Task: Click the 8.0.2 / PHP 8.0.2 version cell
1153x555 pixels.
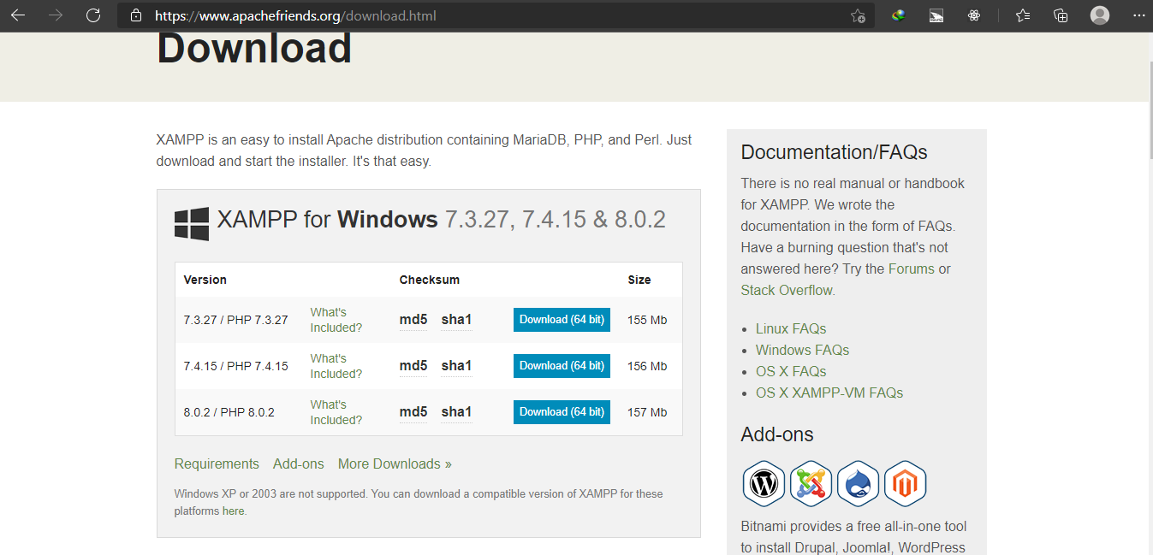Action: point(229,413)
